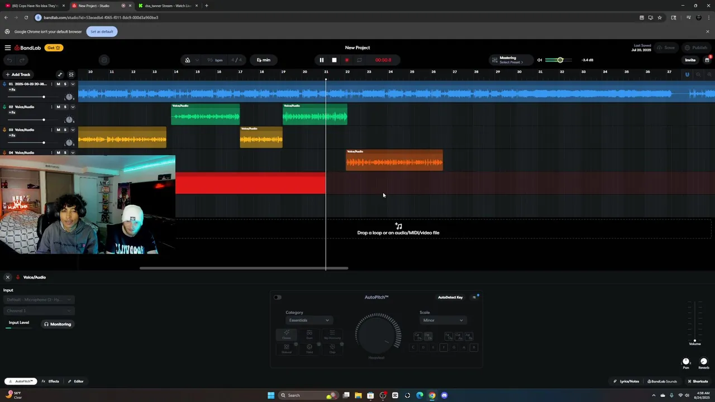Click the Invite button
Screen dimensions: 715x402
(x=690, y=60)
